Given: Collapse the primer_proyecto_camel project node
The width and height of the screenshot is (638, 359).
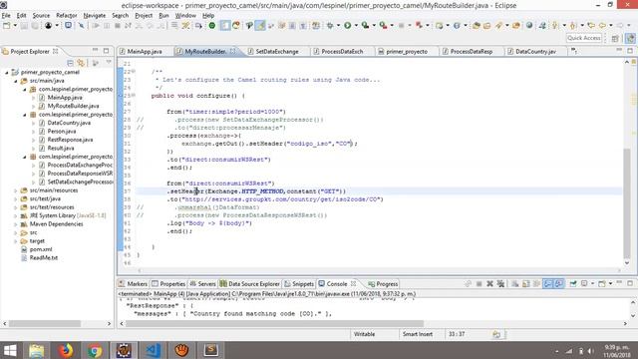Looking at the screenshot, I should pyautogui.click(x=7, y=73).
